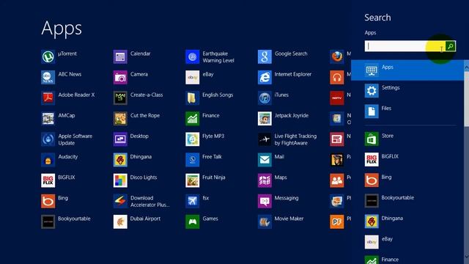Choose Dhingana in Search pane
This screenshot has height=264, width=469.
tap(407, 221)
